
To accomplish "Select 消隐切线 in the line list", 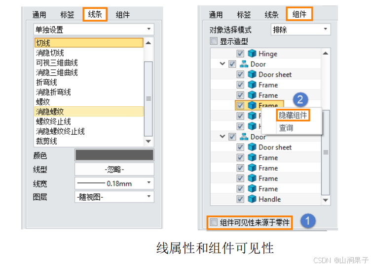I will [89, 53].
